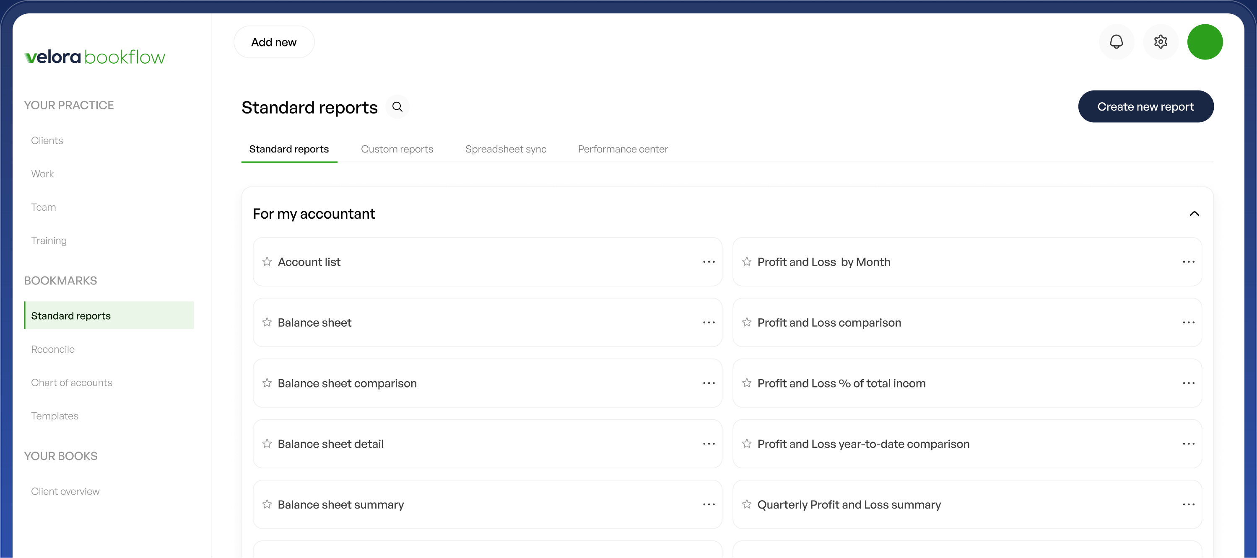This screenshot has width=1257, height=558.
Task: Click Create new report button
Action: tap(1146, 107)
